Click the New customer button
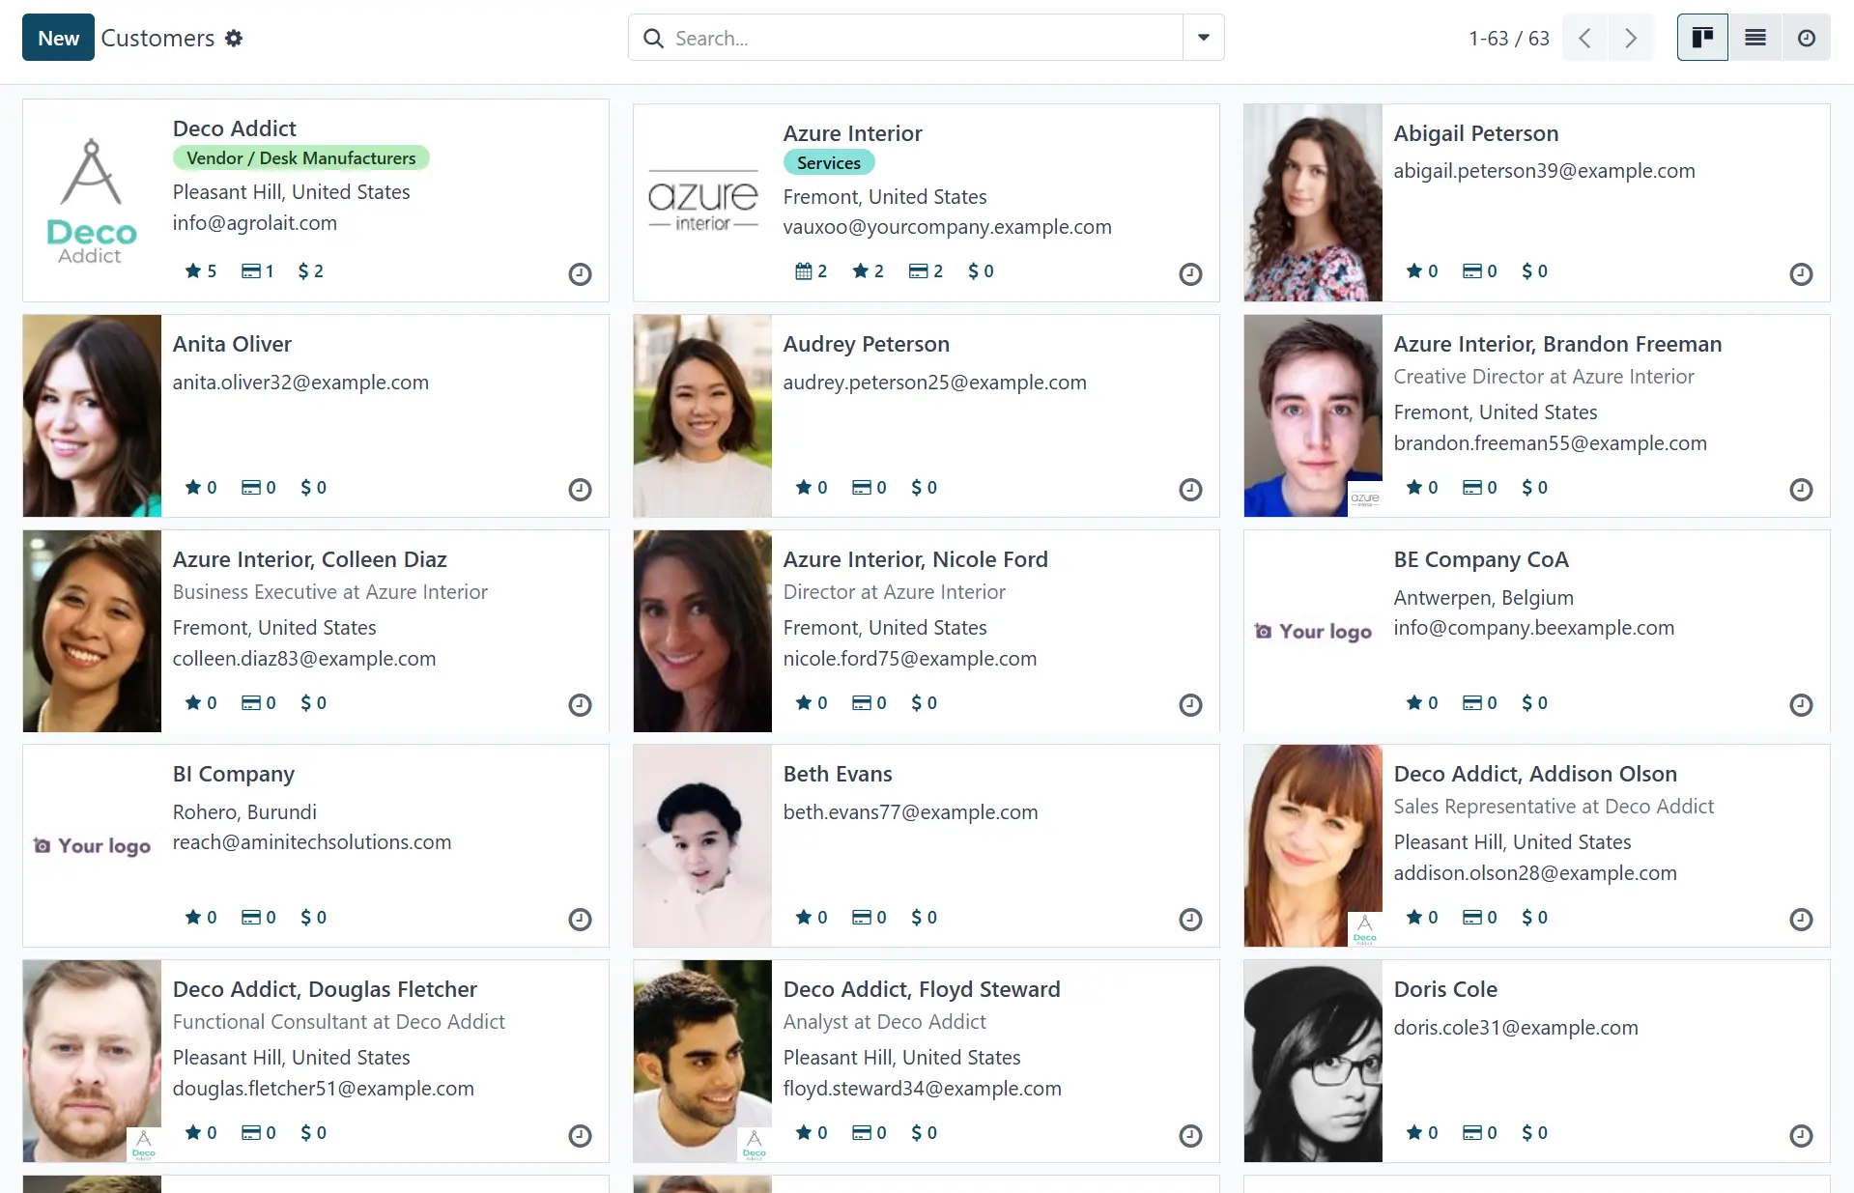Viewport: 1854px width, 1193px height. point(58,39)
